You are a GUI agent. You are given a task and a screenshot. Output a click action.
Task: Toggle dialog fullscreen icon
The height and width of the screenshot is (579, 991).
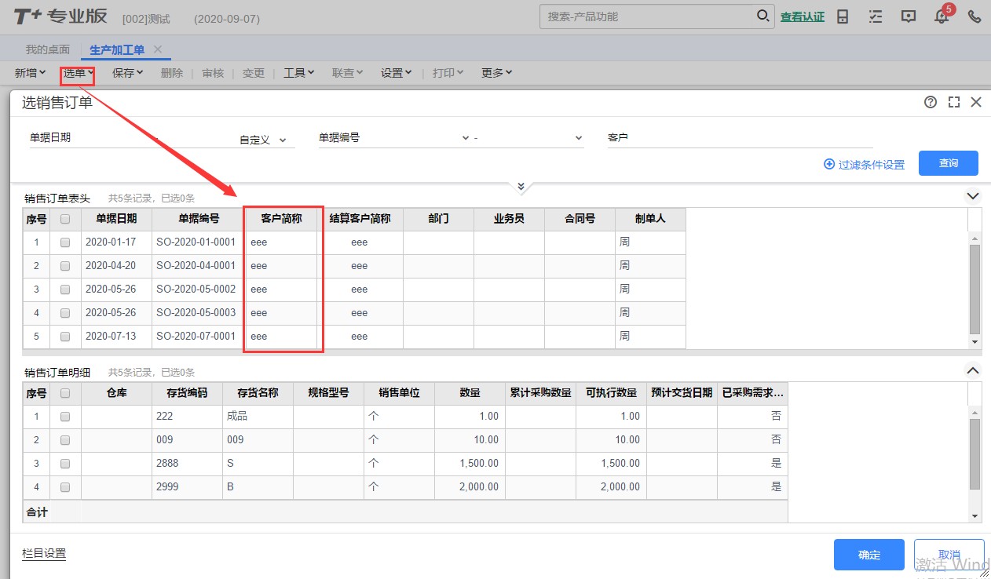coord(954,102)
